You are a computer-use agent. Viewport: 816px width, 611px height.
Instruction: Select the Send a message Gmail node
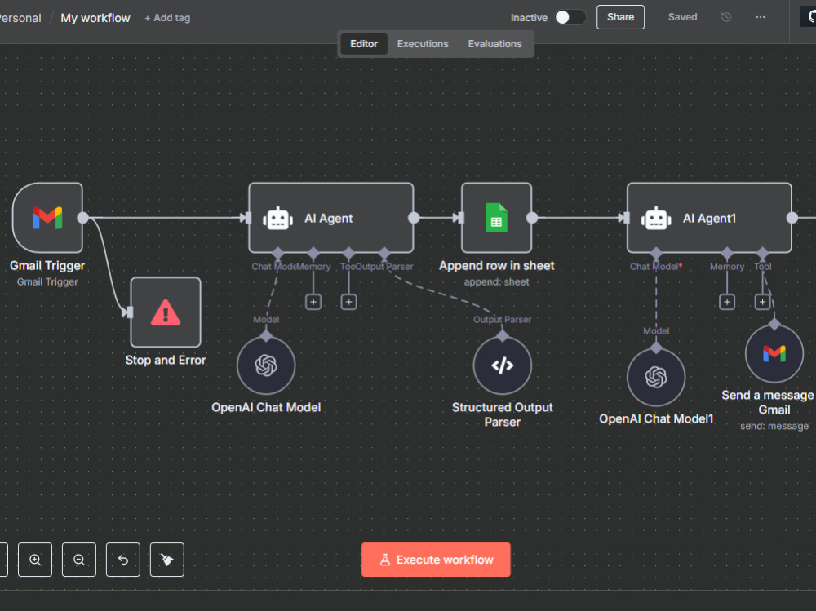point(774,353)
